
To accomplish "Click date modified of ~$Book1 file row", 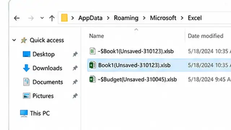I will [209, 51].
